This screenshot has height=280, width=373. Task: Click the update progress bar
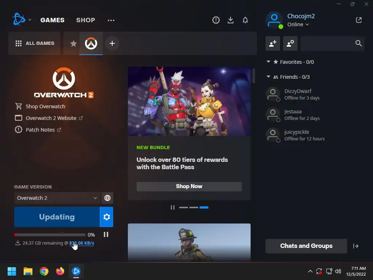(x=50, y=235)
